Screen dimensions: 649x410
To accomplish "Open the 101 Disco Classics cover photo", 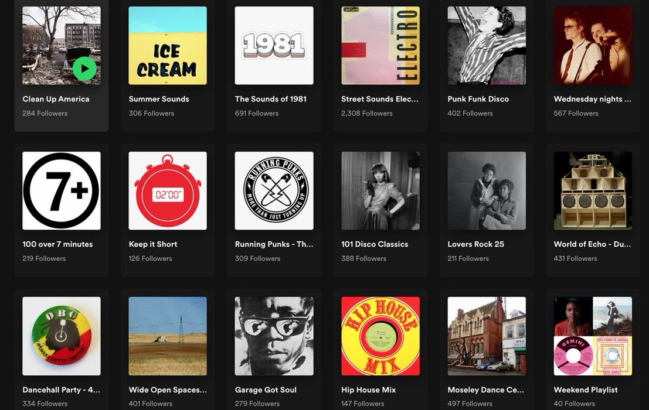I will click(380, 190).
